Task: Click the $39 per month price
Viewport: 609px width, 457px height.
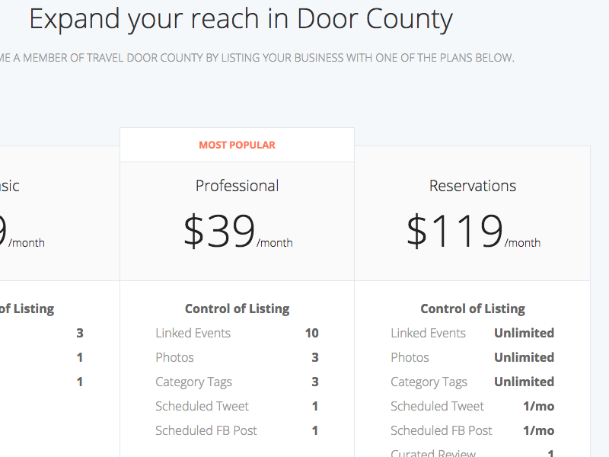Action: coord(237,231)
